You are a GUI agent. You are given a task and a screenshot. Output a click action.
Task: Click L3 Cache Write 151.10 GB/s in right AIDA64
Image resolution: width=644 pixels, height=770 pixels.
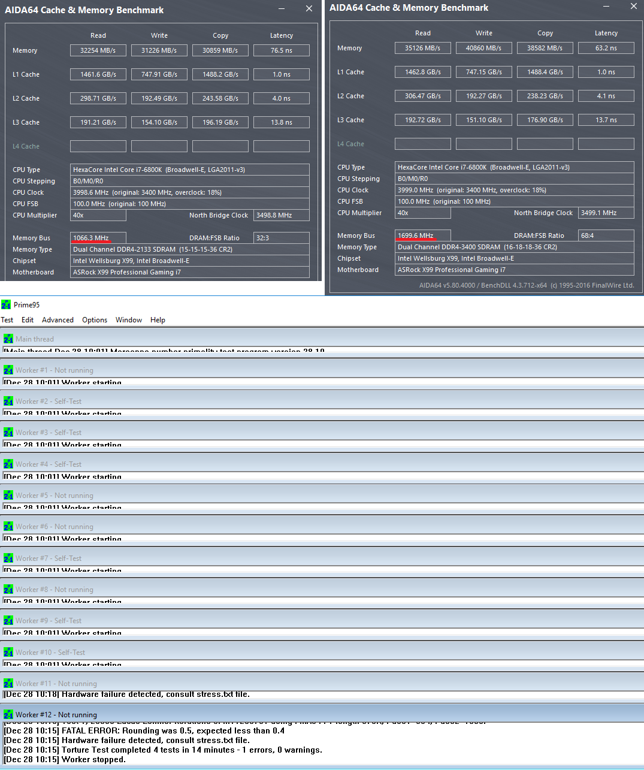484,120
